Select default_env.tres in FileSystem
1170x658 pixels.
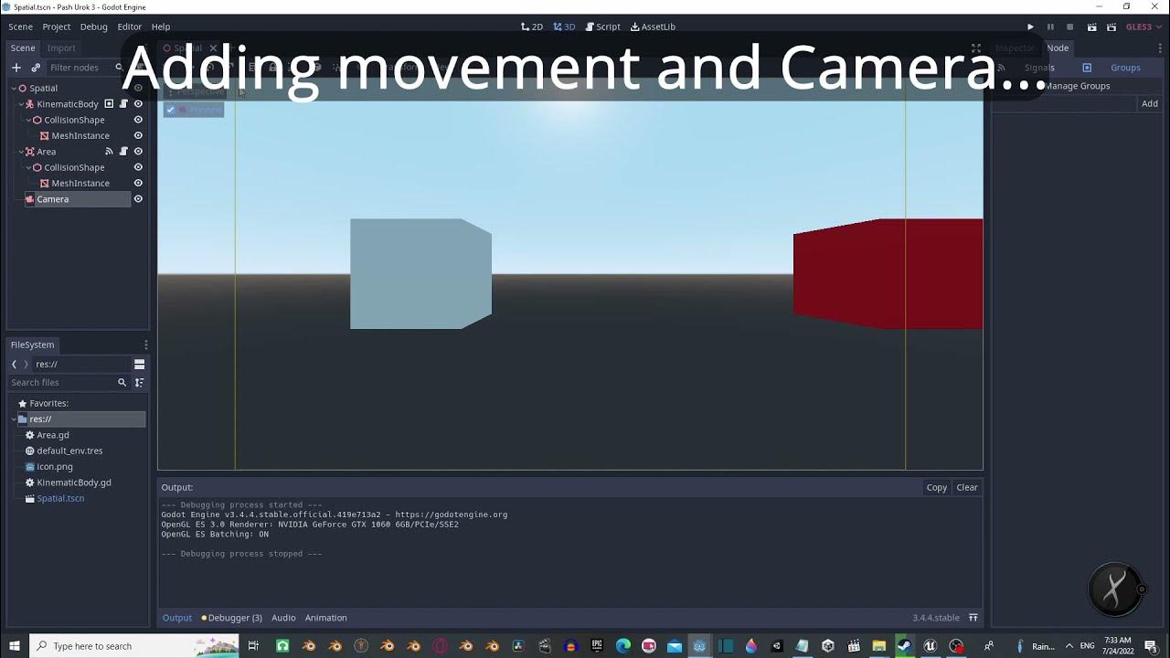(69, 451)
